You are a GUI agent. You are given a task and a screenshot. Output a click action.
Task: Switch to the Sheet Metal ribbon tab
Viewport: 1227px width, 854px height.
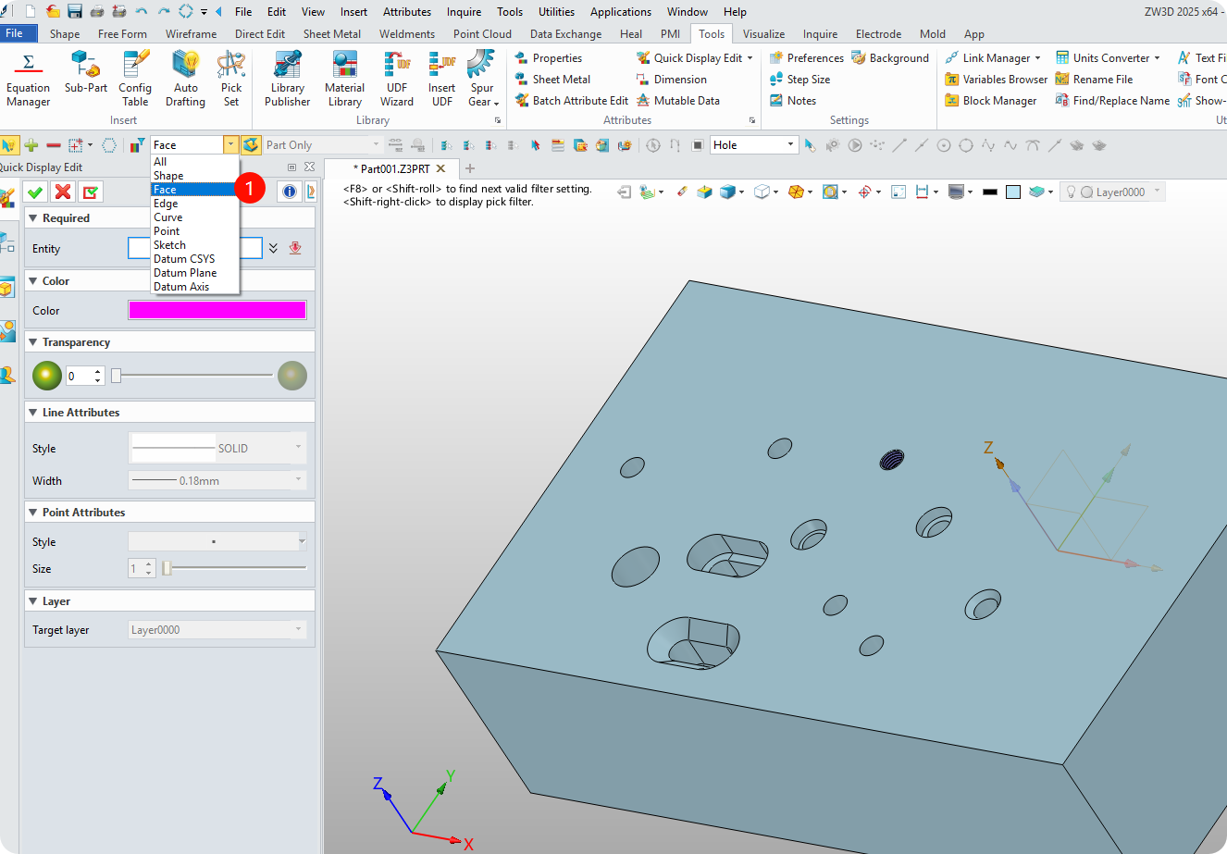tap(332, 33)
